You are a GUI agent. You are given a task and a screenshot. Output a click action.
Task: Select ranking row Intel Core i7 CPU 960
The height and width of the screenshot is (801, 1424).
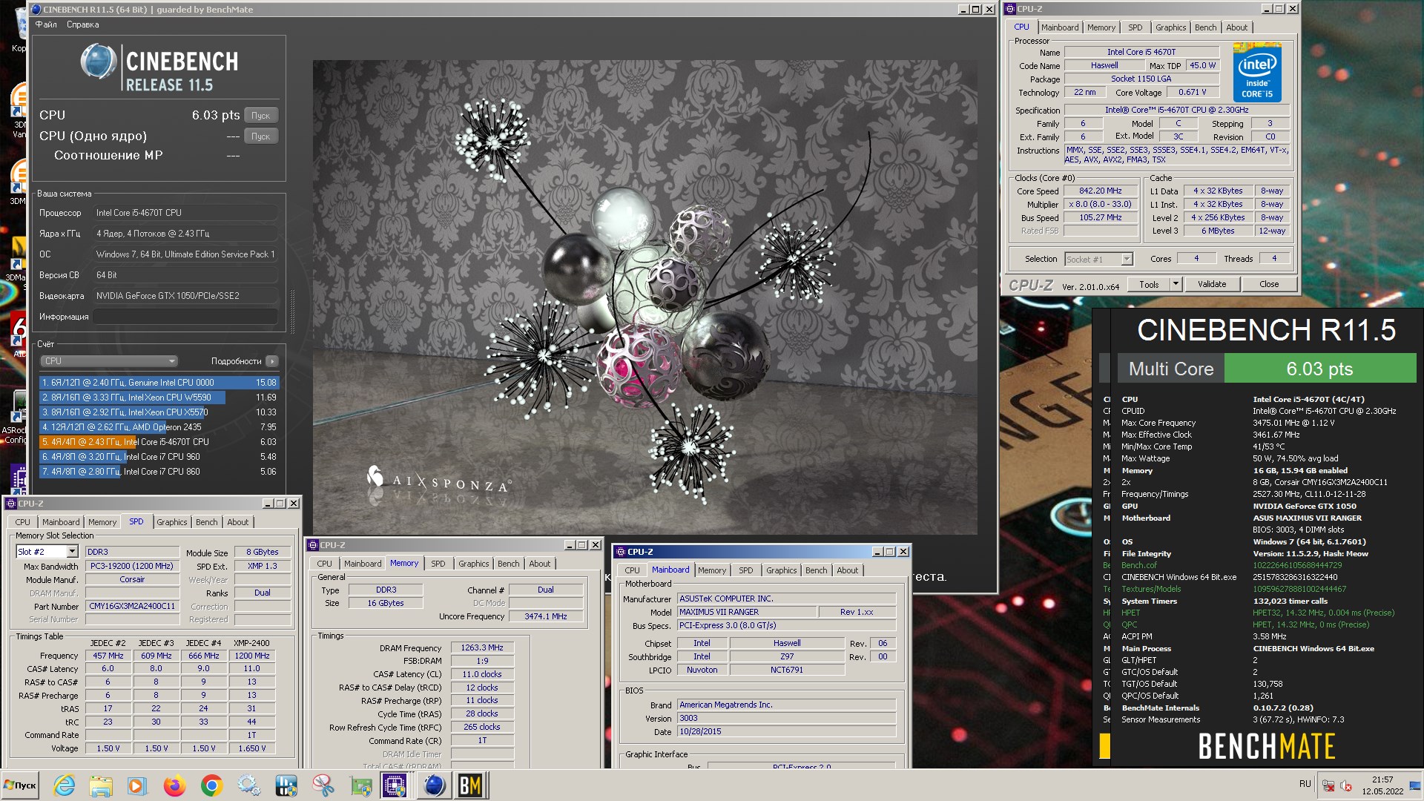click(x=159, y=457)
